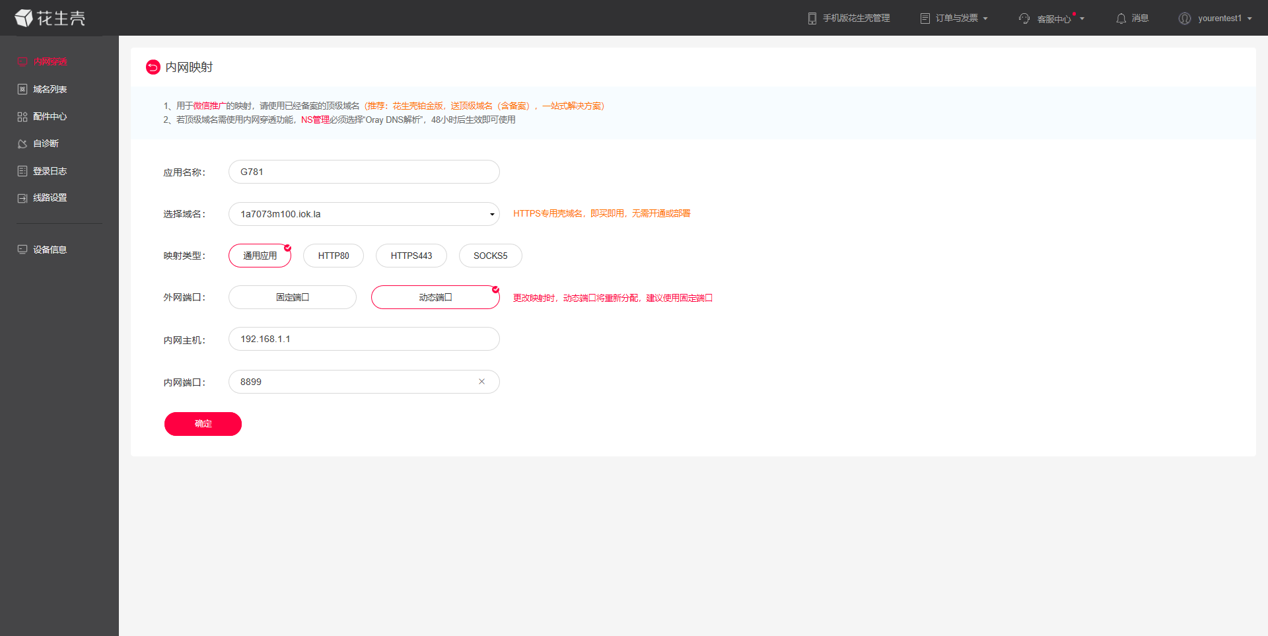Go to 域名列表 in the sidebar

[50, 89]
